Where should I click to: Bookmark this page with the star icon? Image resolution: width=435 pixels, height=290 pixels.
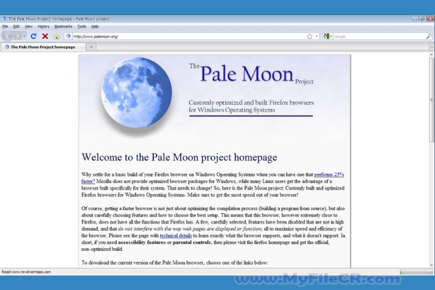tap(309, 36)
